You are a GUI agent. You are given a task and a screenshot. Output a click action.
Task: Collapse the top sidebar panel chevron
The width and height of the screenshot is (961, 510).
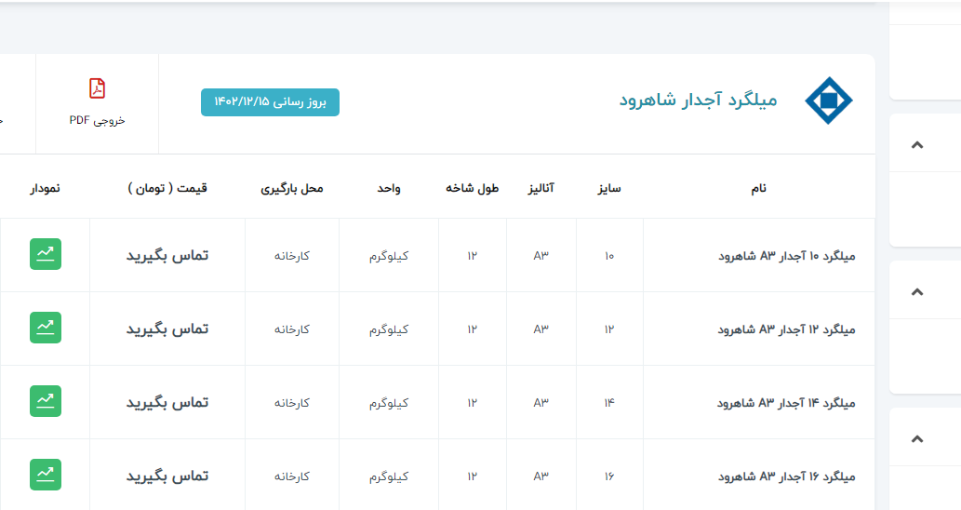coord(917,144)
